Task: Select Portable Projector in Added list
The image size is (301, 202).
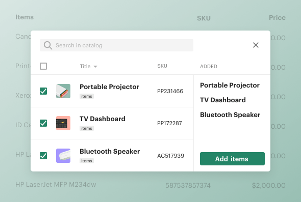Action: click(230, 85)
